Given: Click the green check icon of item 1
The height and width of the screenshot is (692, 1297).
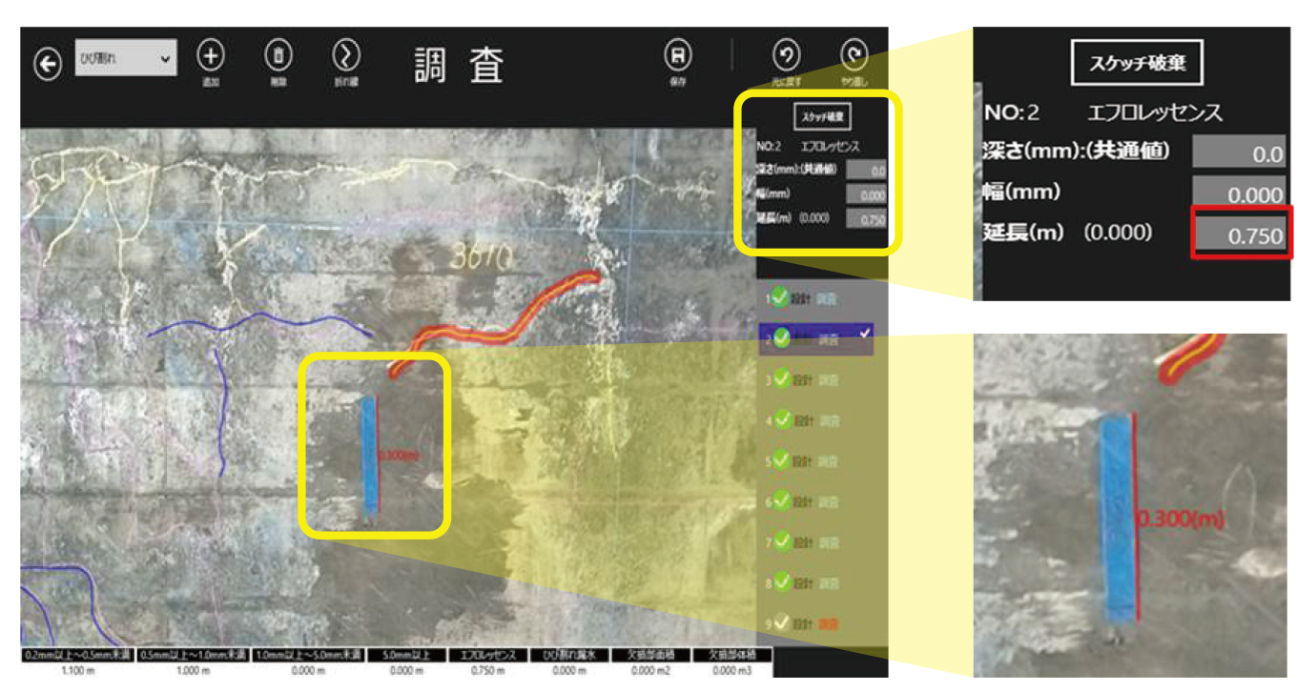Looking at the screenshot, I should [781, 297].
